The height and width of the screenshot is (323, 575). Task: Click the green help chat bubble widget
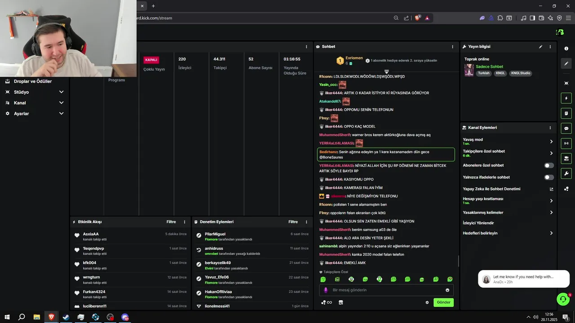click(562, 299)
